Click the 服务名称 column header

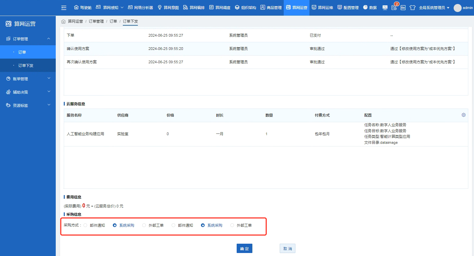click(74, 115)
